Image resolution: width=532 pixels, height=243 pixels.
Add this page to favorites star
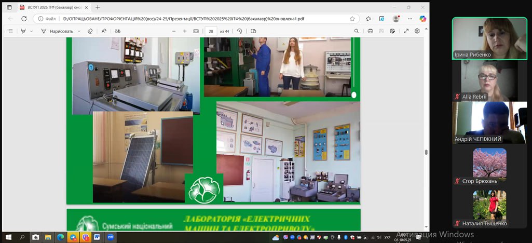coord(352,19)
